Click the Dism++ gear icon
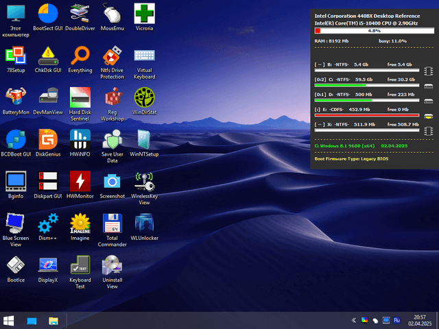This screenshot has width=439, height=329. point(48,223)
